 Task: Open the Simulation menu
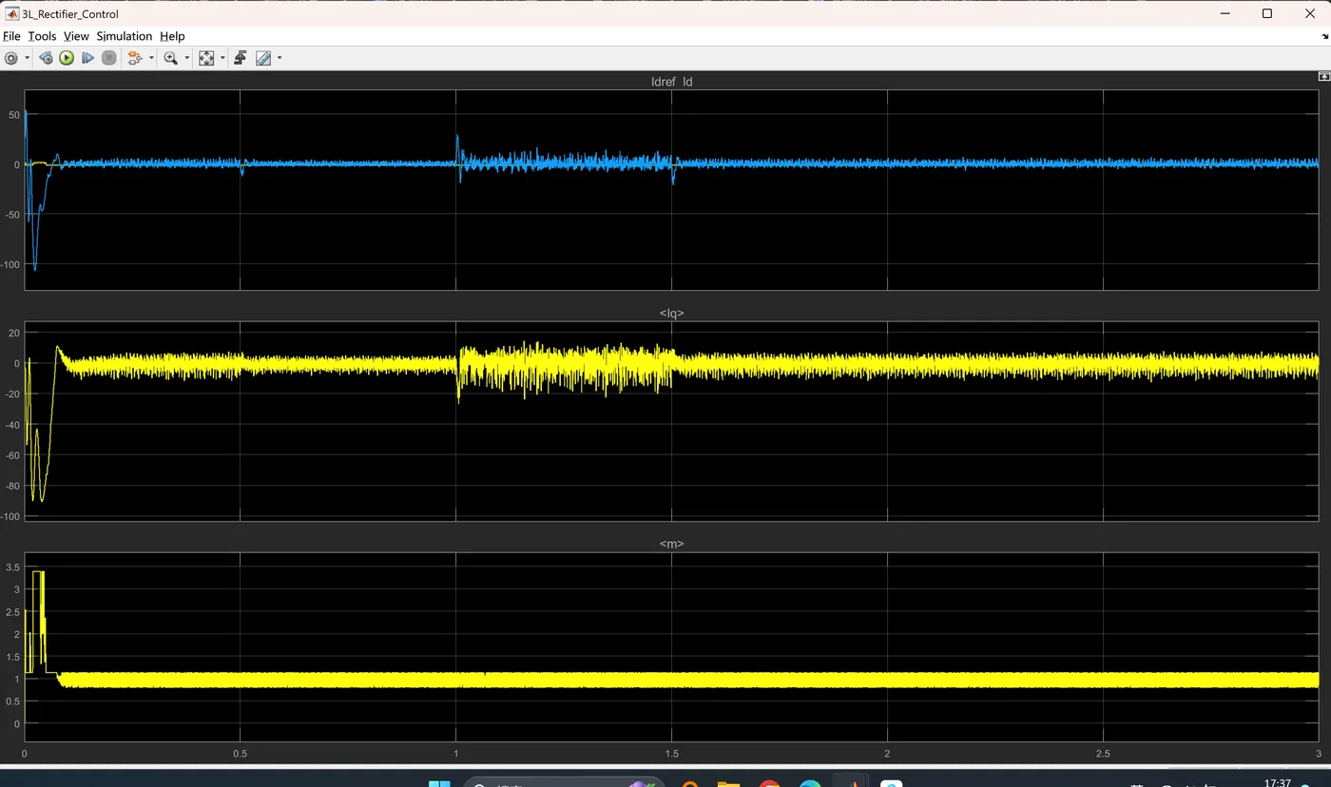tap(124, 36)
